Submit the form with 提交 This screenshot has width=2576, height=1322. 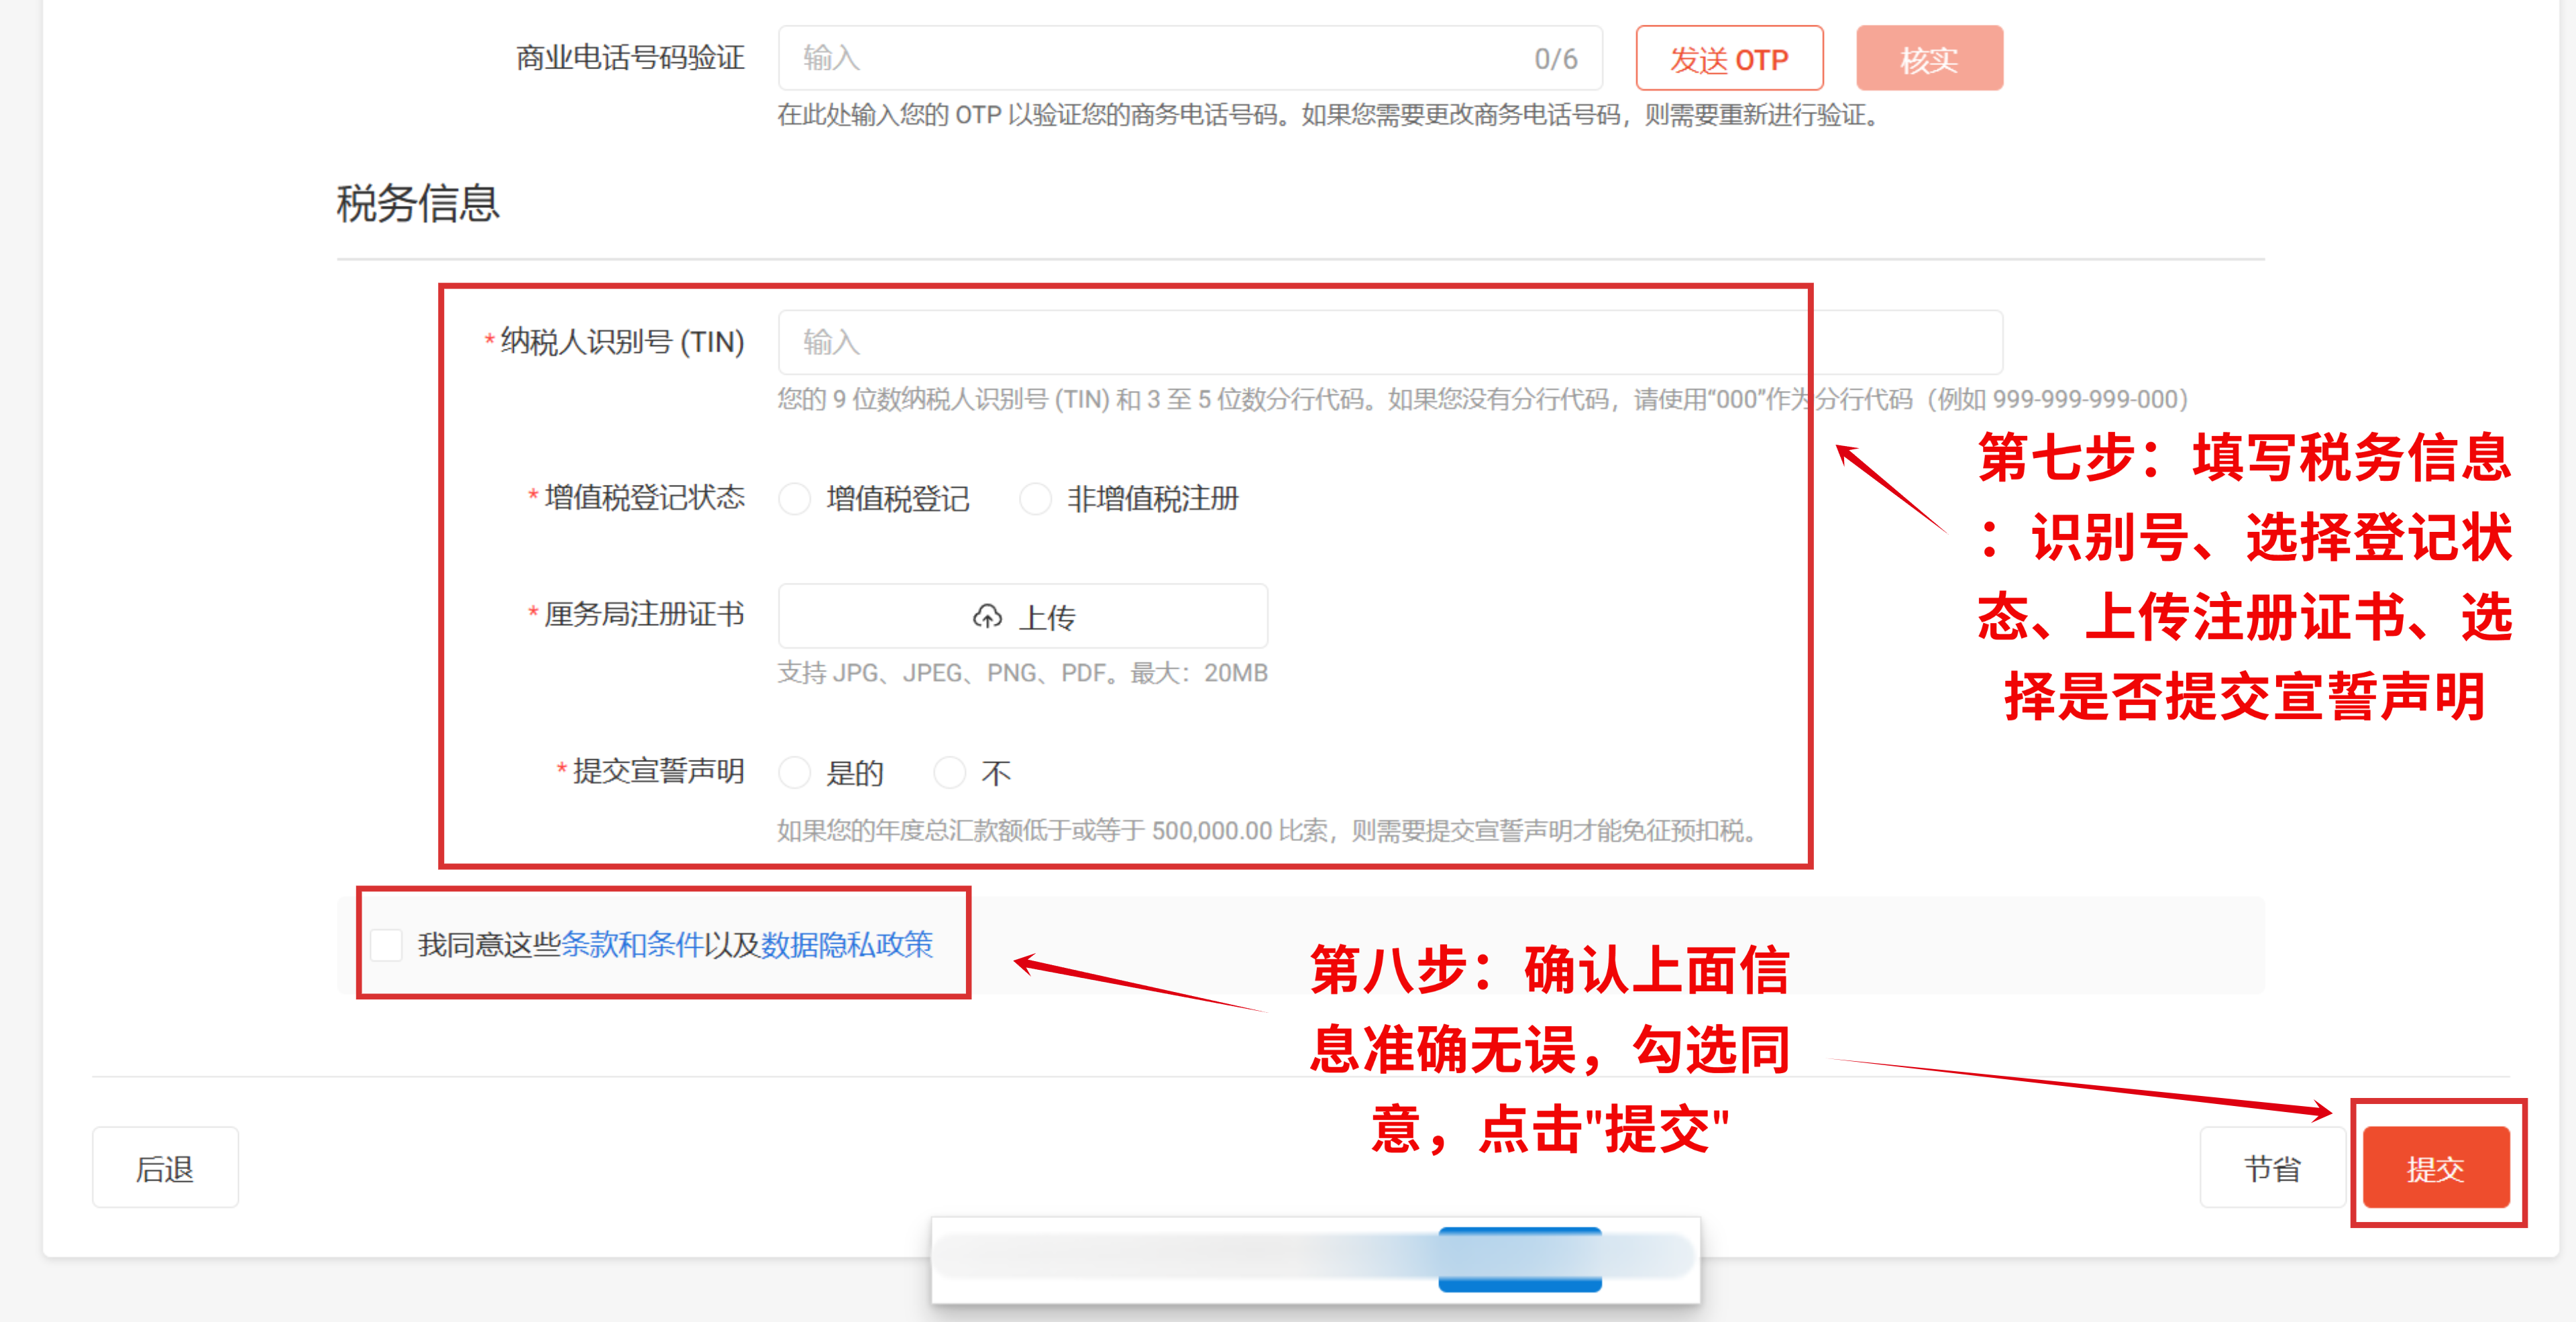pyautogui.click(x=2436, y=1167)
